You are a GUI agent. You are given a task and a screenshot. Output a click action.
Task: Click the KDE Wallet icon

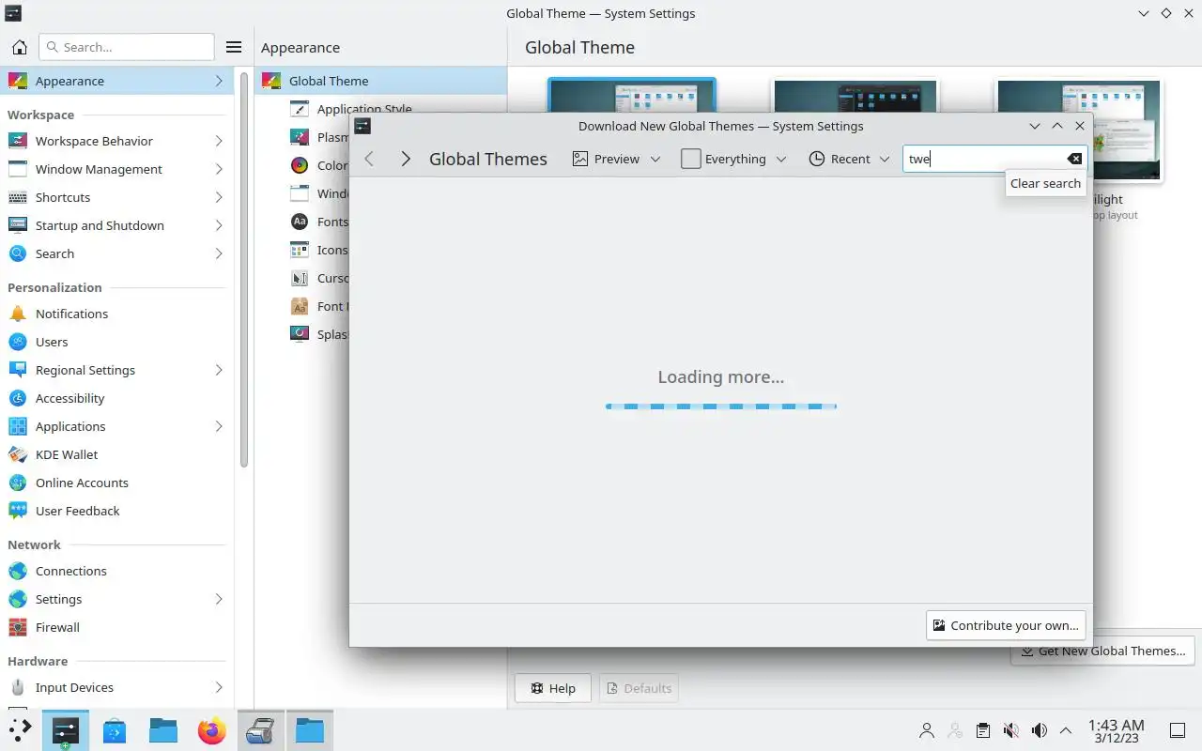[x=18, y=454]
